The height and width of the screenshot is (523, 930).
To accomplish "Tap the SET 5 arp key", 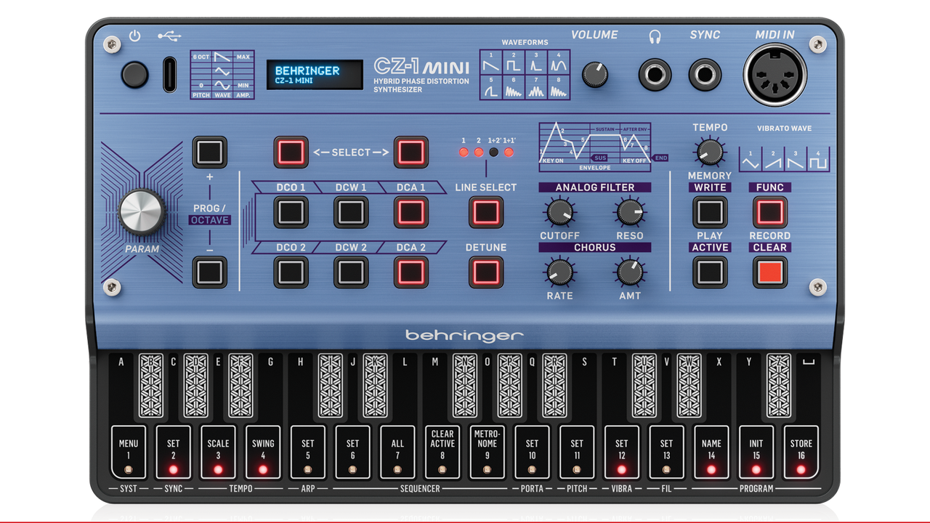I will [x=308, y=452].
